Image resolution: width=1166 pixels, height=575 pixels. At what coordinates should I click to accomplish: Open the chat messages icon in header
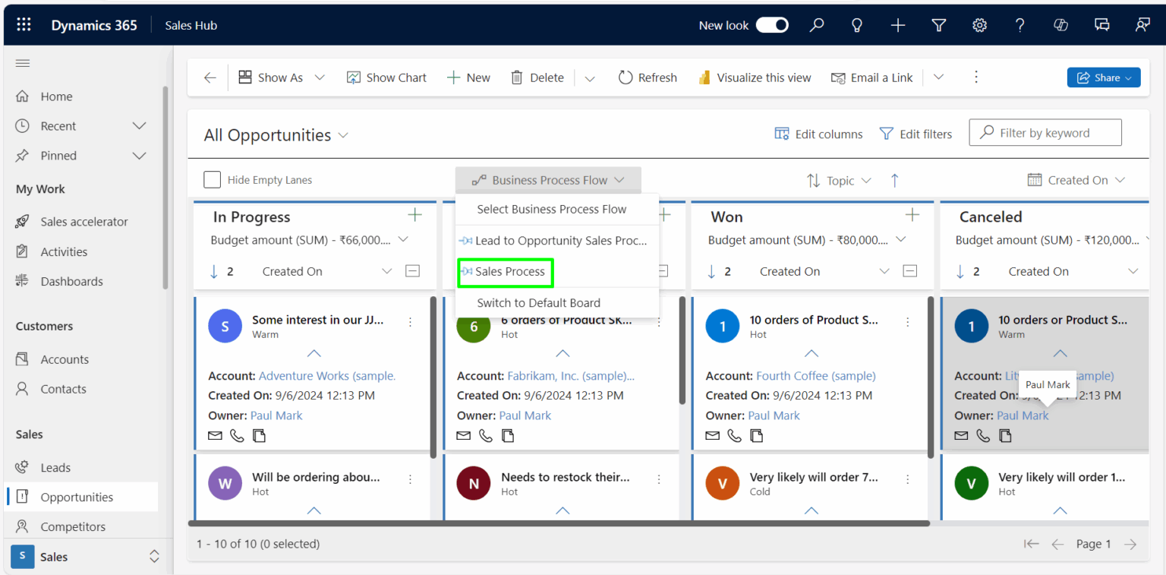(x=1102, y=25)
